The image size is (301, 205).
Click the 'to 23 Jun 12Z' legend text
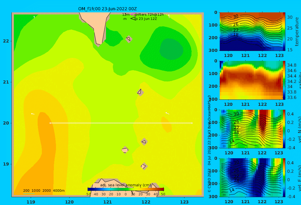point(146,19)
